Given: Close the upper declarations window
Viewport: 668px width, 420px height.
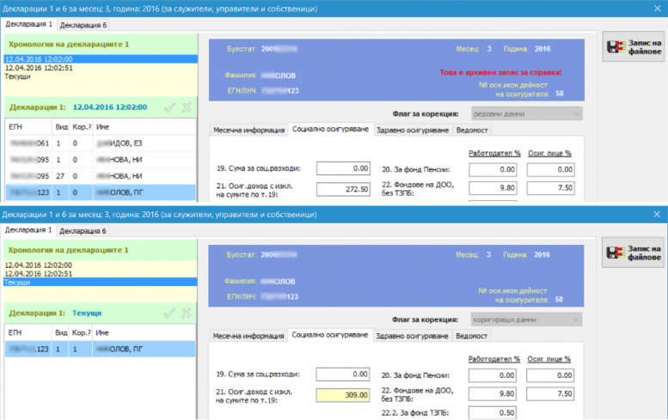Looking at the screenshot, I should [658, 9].
